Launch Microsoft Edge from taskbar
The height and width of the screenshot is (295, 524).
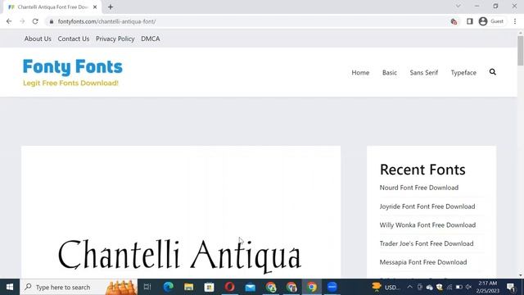(x=168, y=287)
